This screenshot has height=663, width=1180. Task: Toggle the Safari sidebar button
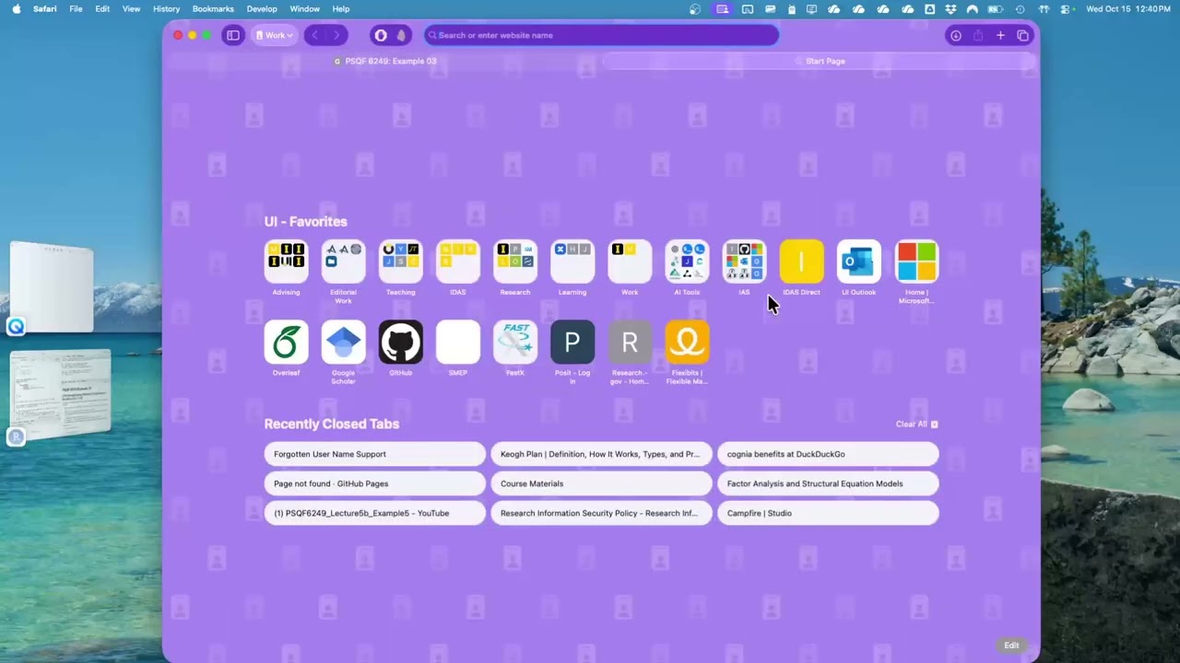tap(233, 35)
